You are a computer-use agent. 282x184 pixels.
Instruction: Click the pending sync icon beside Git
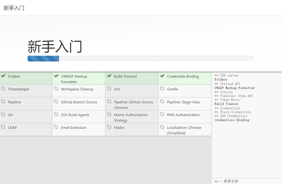tap(3, 114)
